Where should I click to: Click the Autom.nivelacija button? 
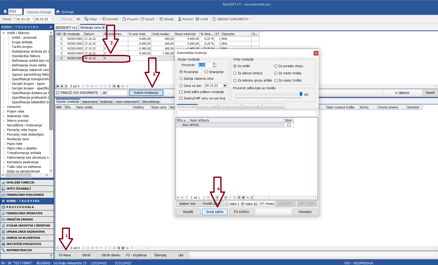tap(146, 93)
